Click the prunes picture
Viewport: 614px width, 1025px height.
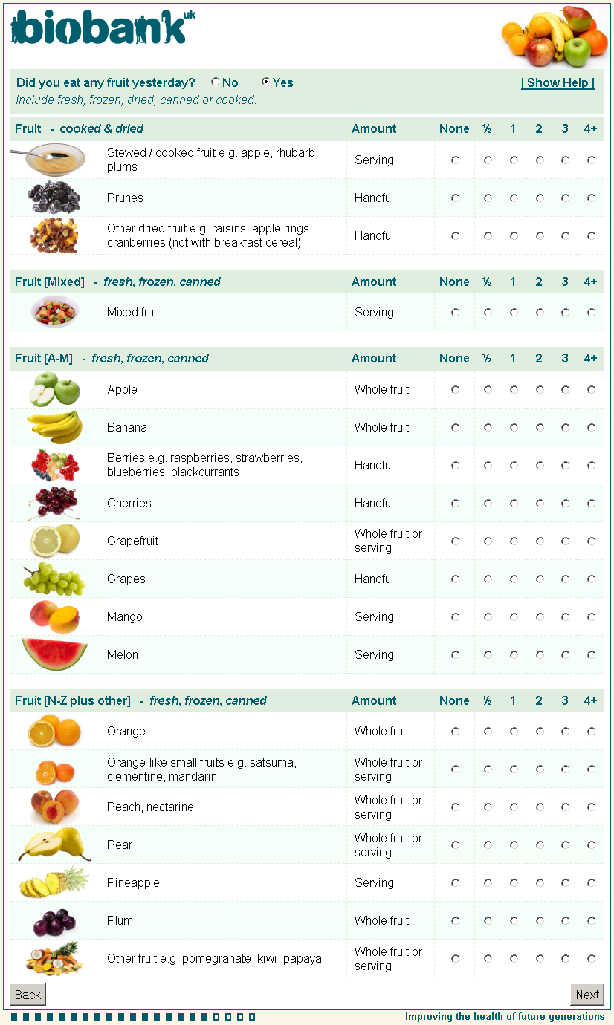click(54, 198)
